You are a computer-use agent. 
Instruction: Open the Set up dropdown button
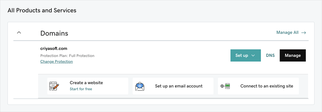point(246,55)
